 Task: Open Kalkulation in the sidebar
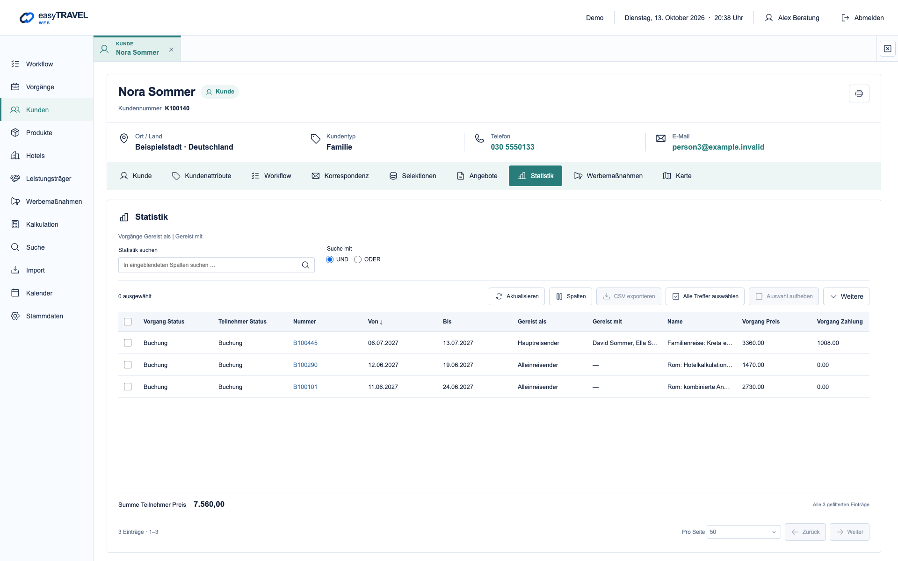coord(47,224)
